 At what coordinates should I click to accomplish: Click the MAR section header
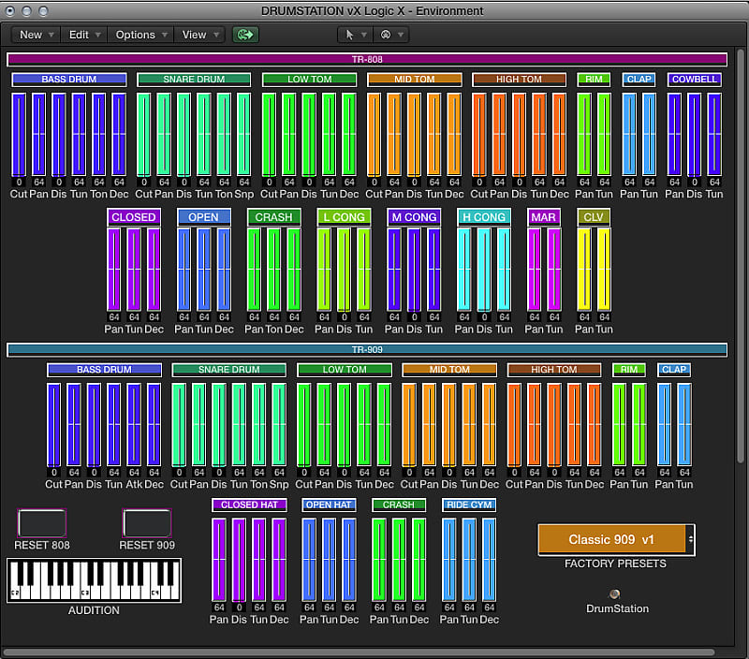point(543,216)
